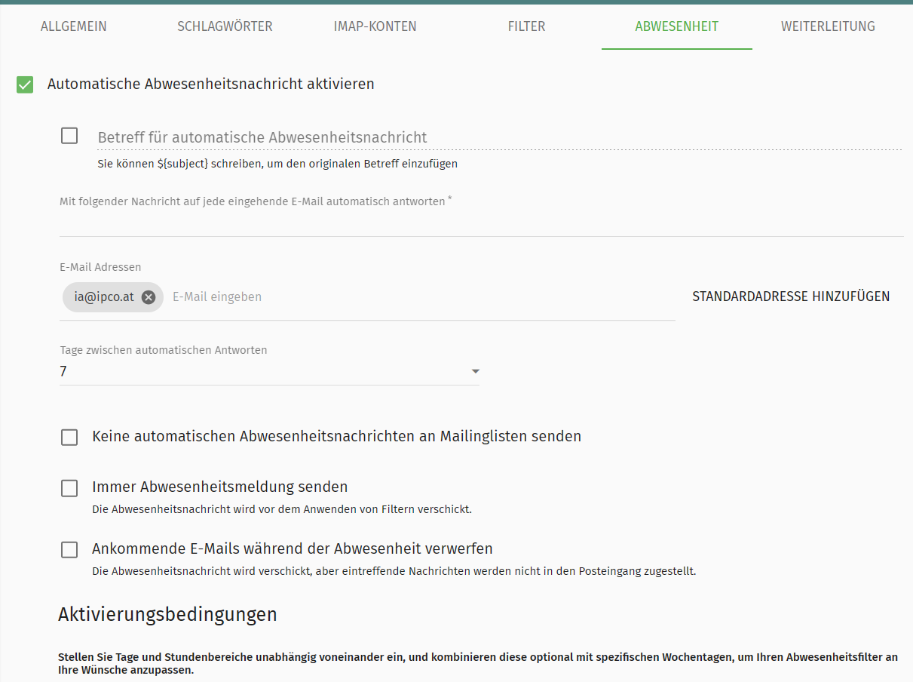Click the active ABWESENHEIT tab
The height and width of the screenshot is (682, 913).
coord(676,26)
